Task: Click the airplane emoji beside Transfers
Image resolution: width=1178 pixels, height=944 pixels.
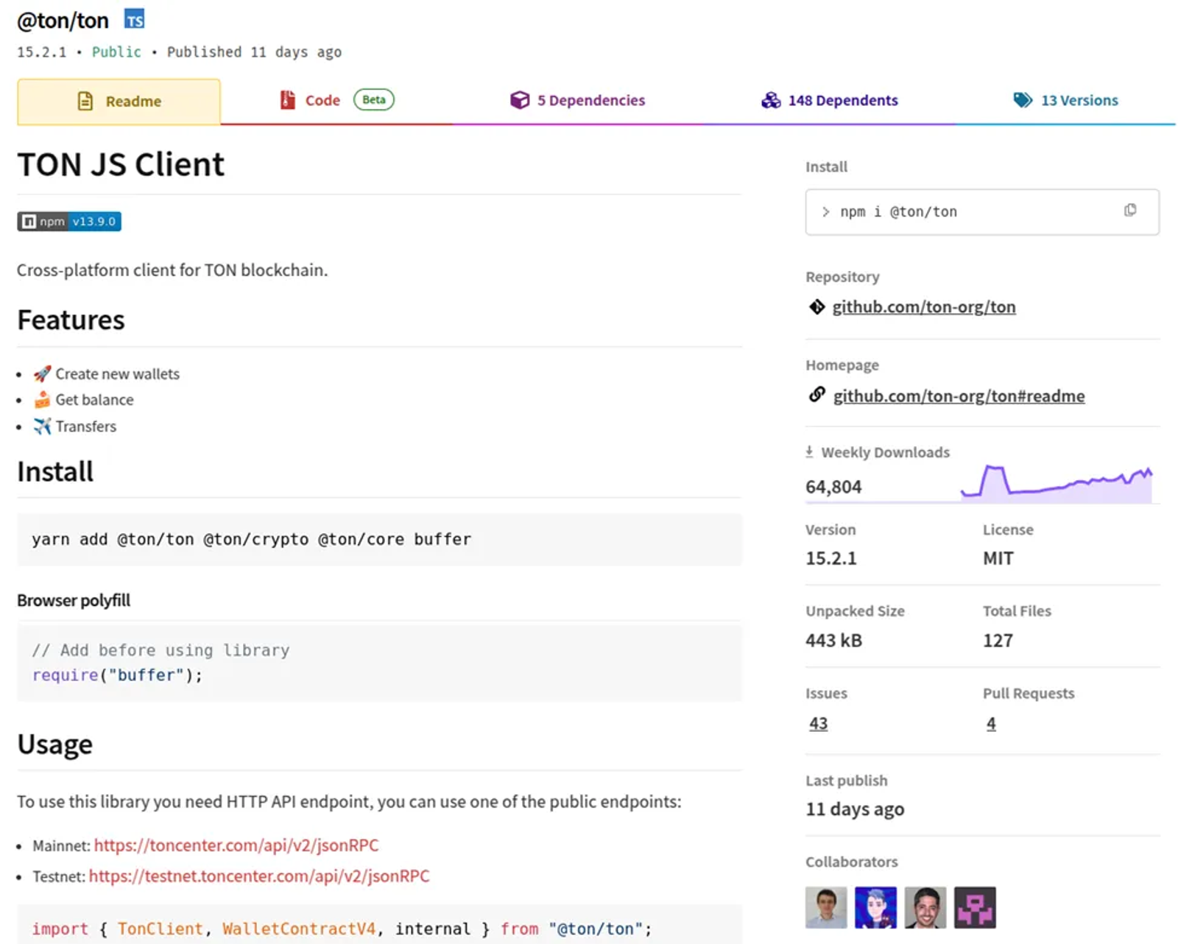Action: click(42, 426)
